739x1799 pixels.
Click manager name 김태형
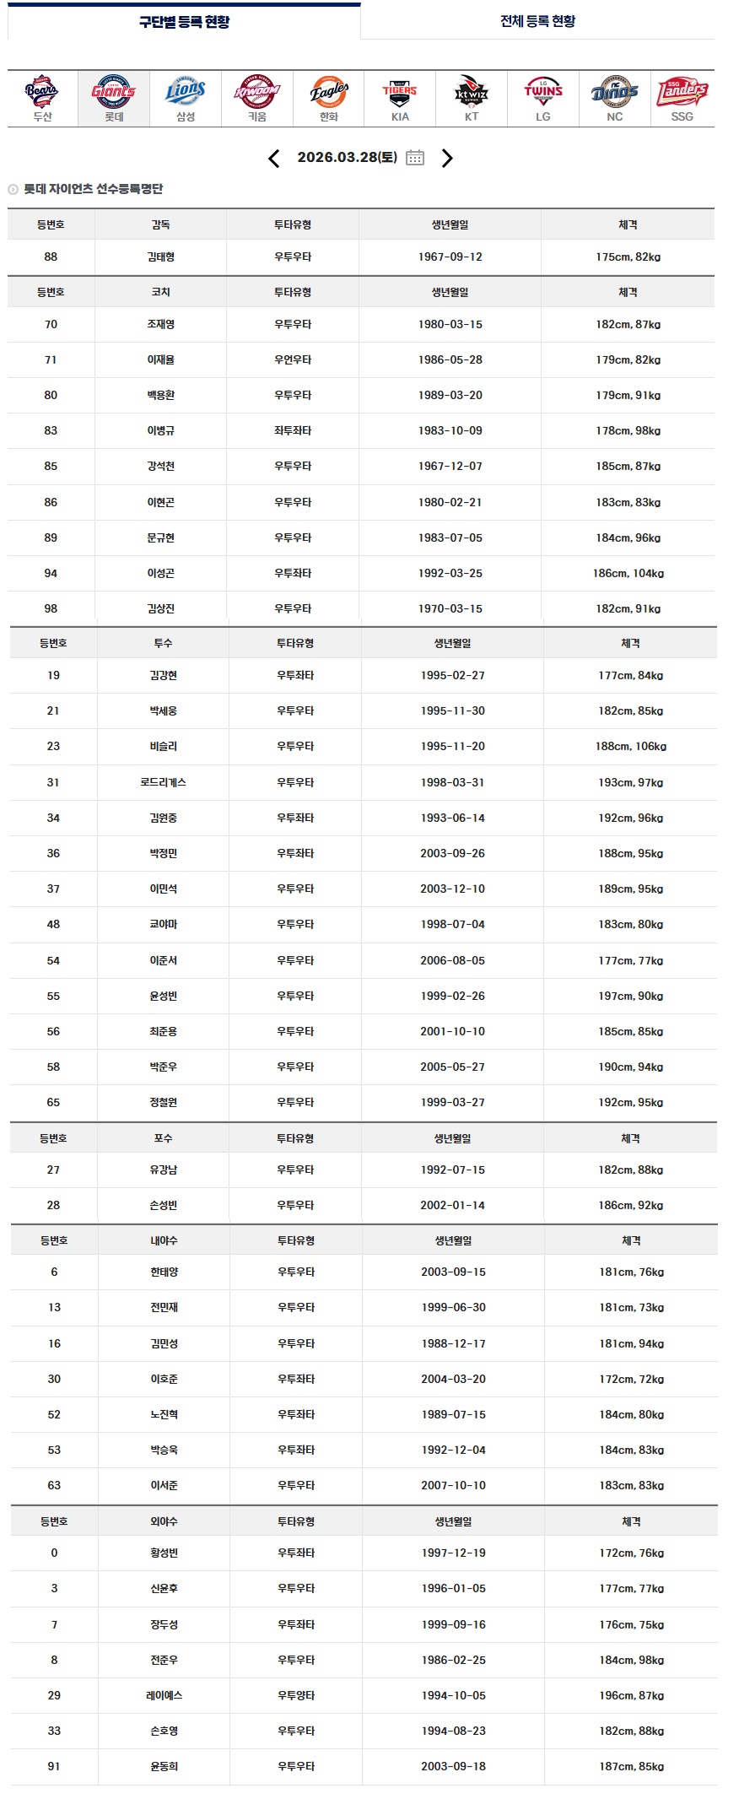coord(160,257)
